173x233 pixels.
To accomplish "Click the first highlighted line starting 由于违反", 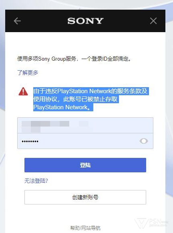I will 91,91.
